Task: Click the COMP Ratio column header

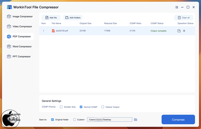Action: tap(135, 23)
